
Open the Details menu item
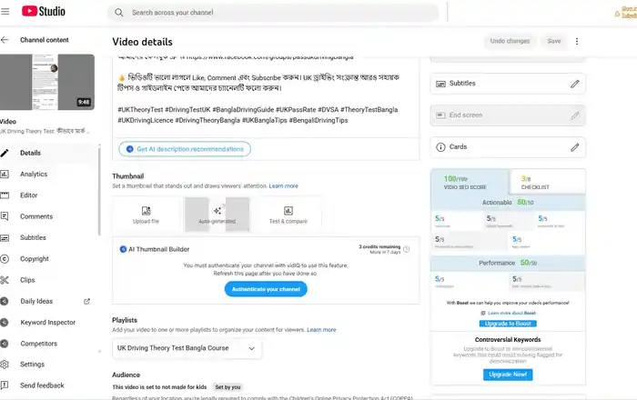[x=49, y=153]
